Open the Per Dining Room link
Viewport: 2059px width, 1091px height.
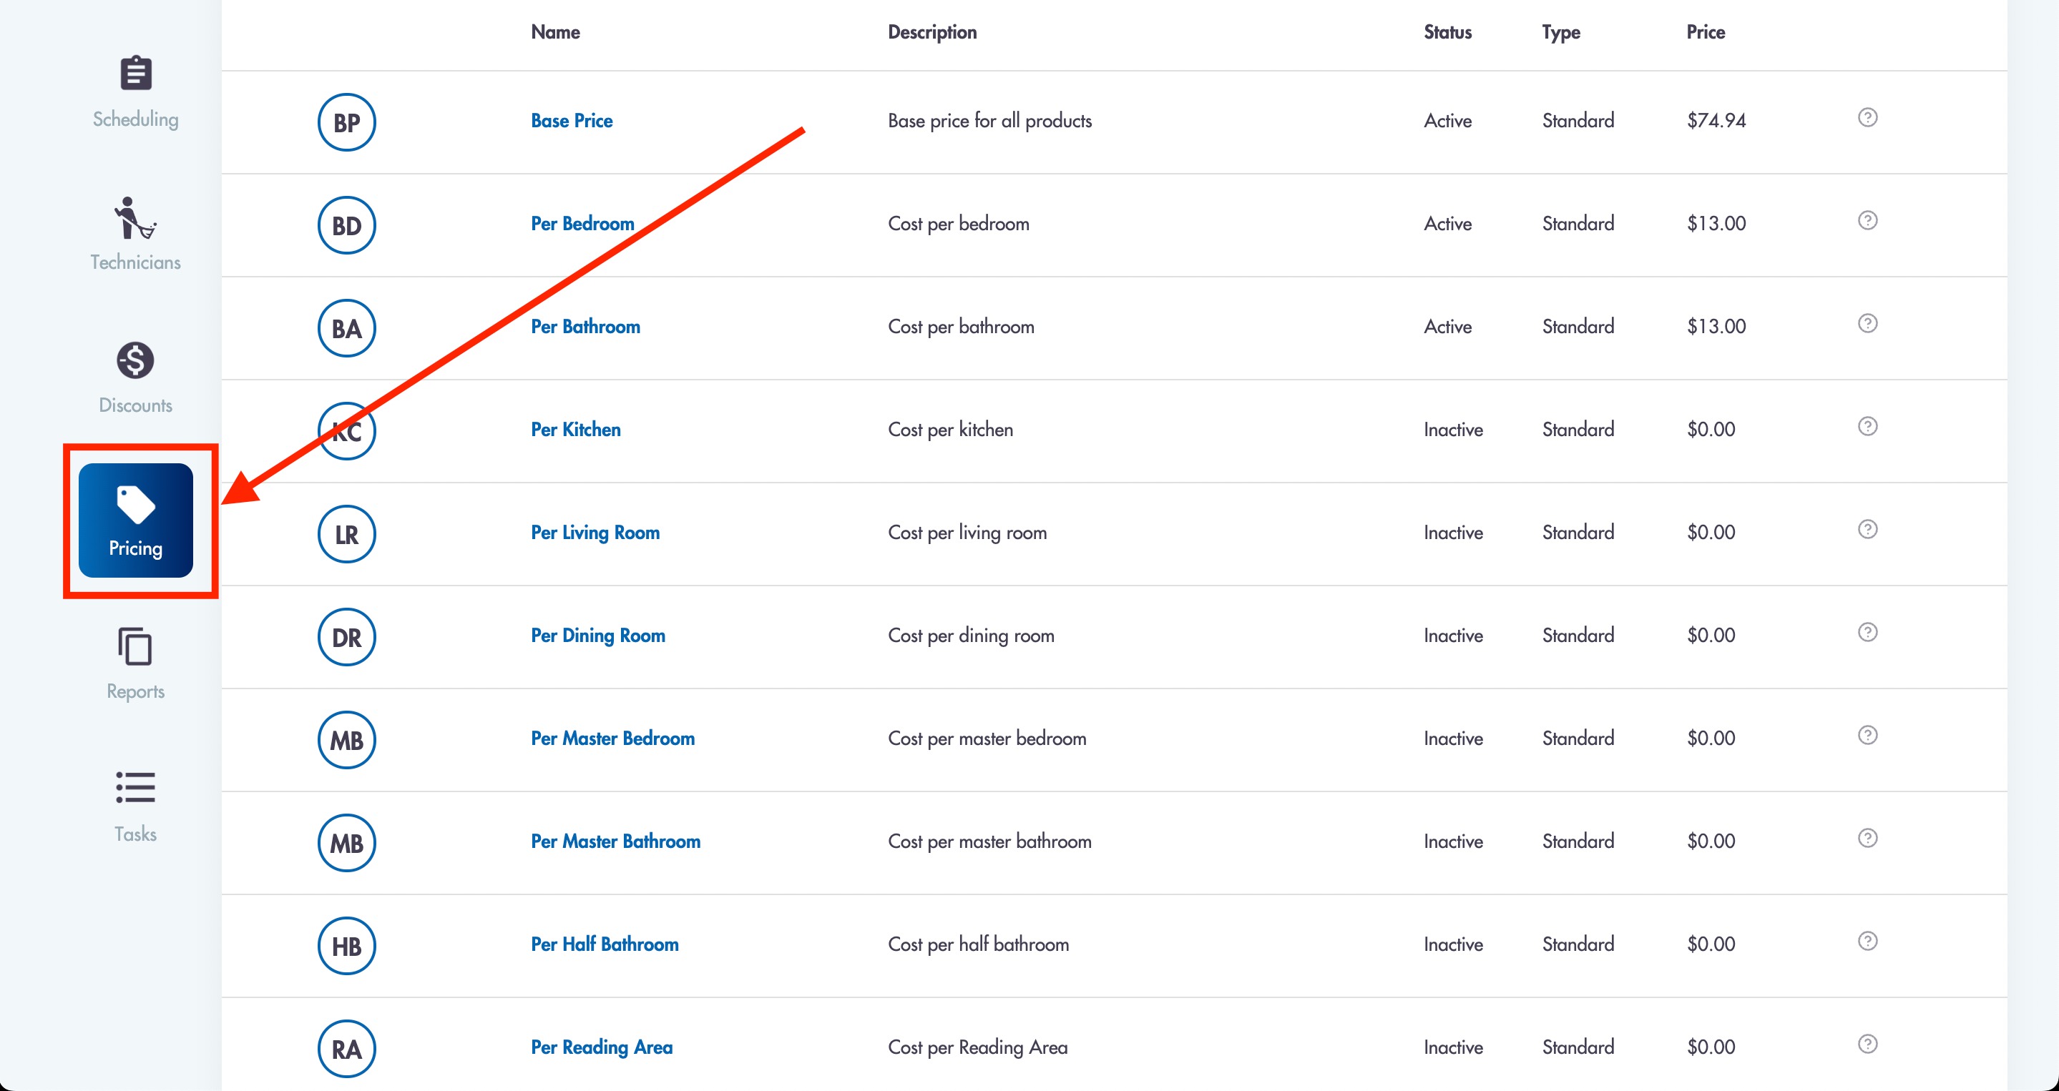598,636
